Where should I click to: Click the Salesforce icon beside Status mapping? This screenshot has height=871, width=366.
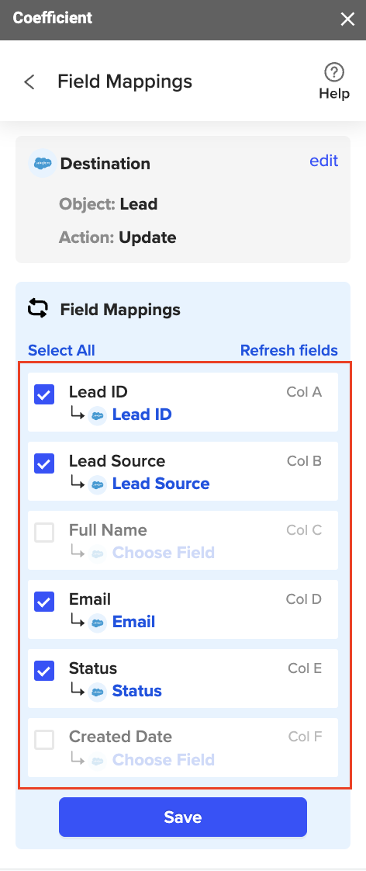tap(98, 691)
